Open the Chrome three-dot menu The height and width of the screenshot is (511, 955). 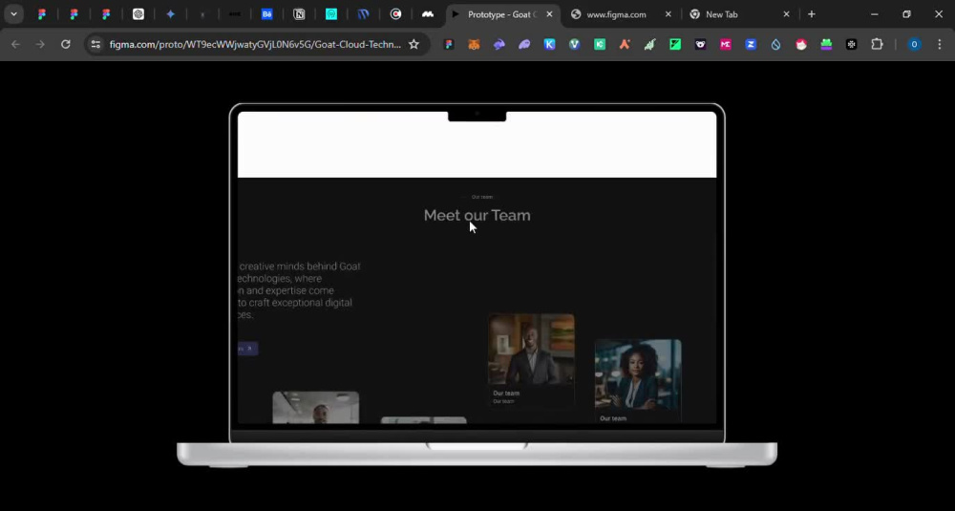(939, 44)
